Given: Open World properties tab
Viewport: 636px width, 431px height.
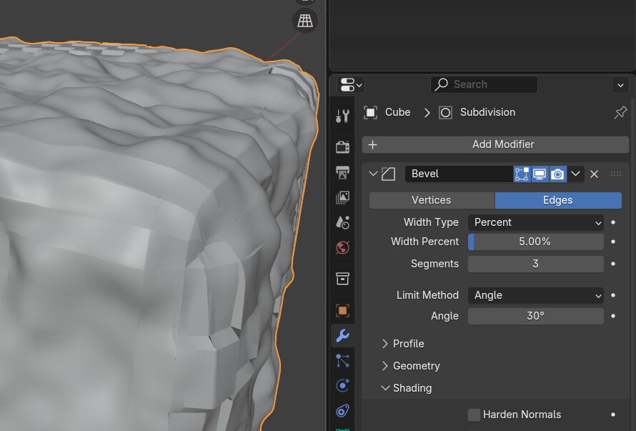Looking at the screenshot, I should [343, 247].
